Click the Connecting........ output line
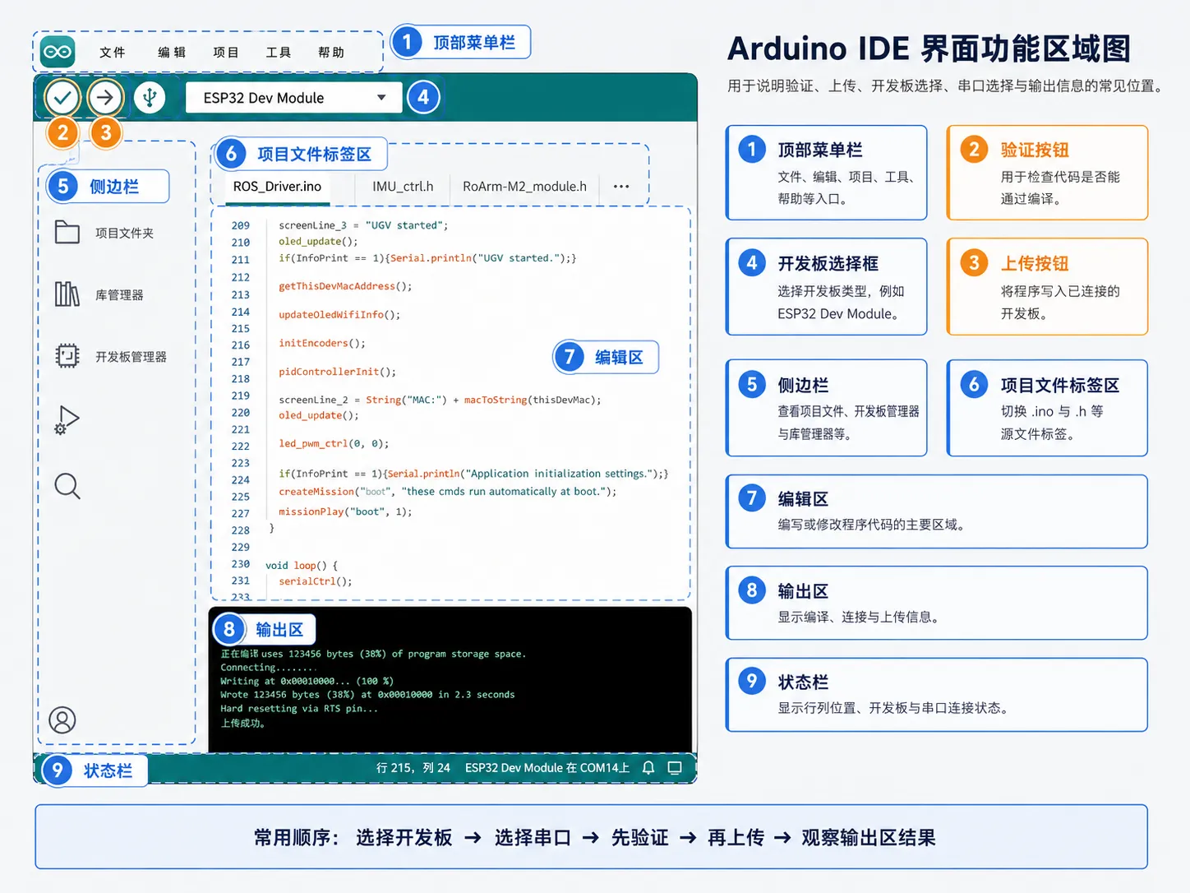Viewport: 1190px width, 893px height. click(x=268, y=668)
